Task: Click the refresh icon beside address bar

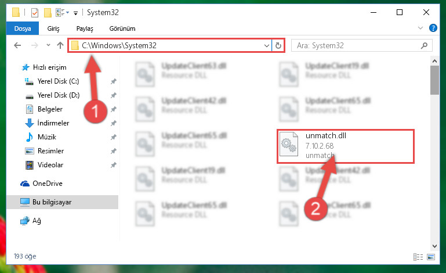Action: [278, 45]
